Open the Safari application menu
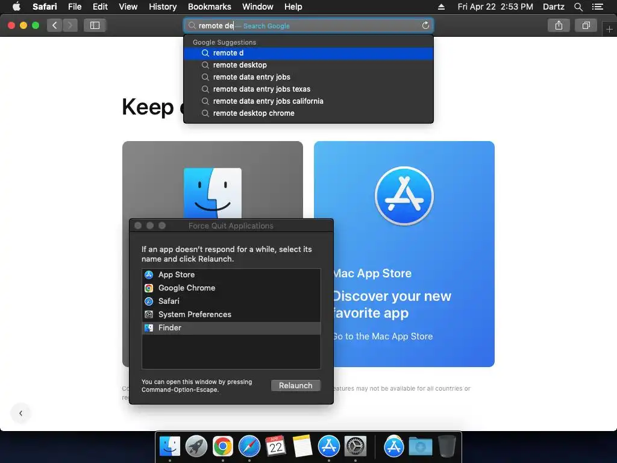 45,7
